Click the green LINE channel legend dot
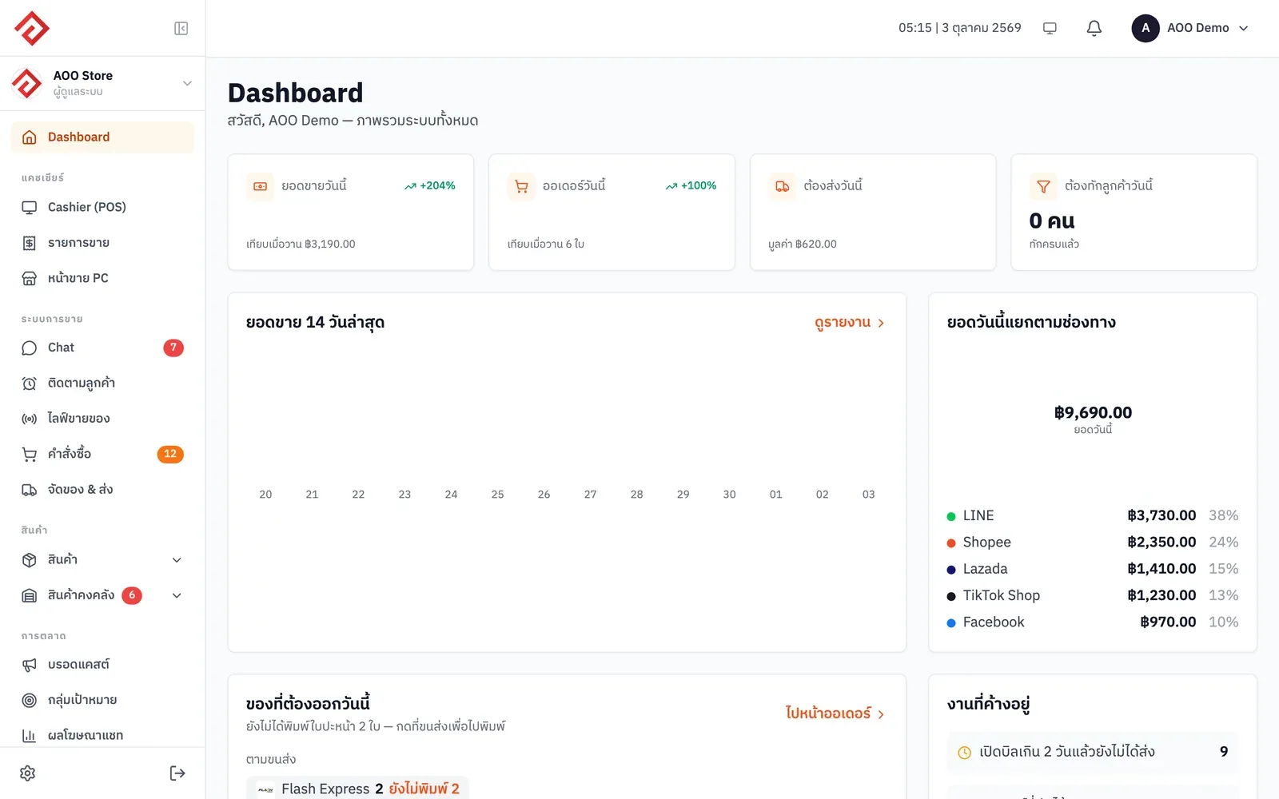 [951, 516]
